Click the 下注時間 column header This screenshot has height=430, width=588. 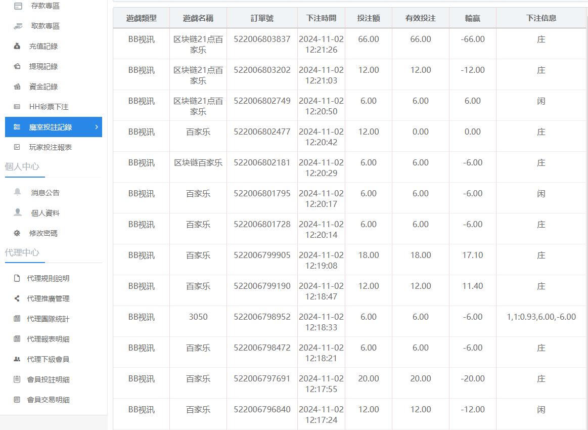click(x=321, y=18)
